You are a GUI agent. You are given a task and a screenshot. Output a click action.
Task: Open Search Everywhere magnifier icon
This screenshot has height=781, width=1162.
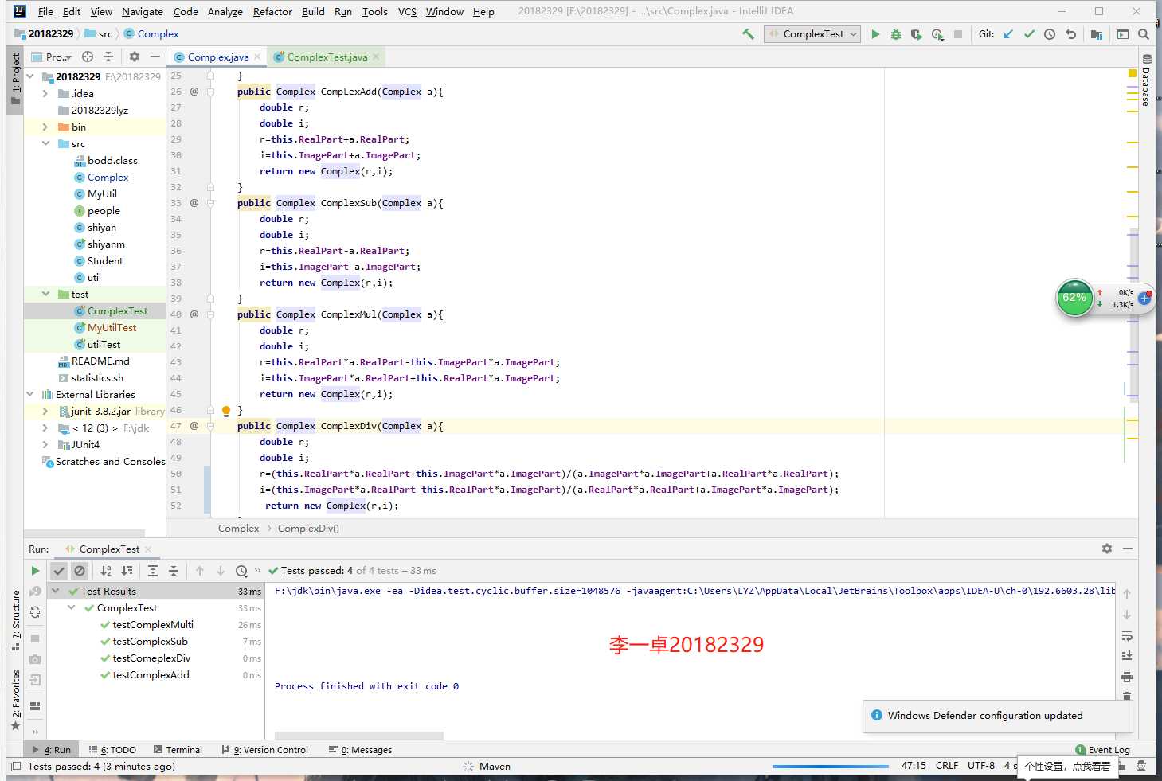coord(1144,34)
